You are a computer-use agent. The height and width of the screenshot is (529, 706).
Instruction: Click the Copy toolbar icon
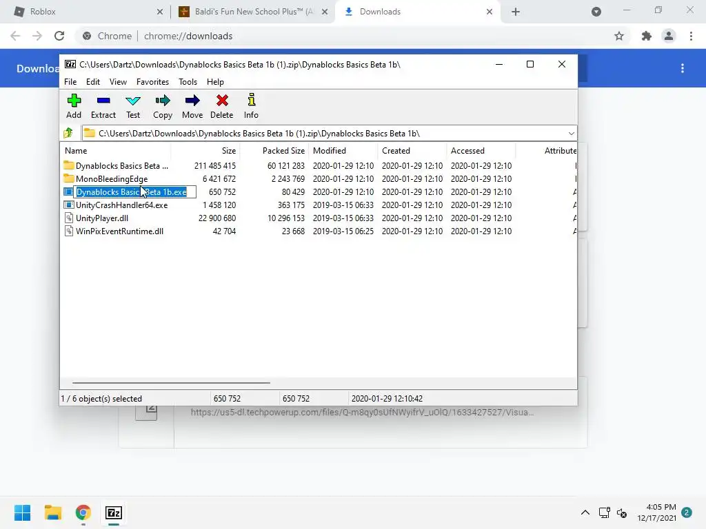(x=163, y=101)
